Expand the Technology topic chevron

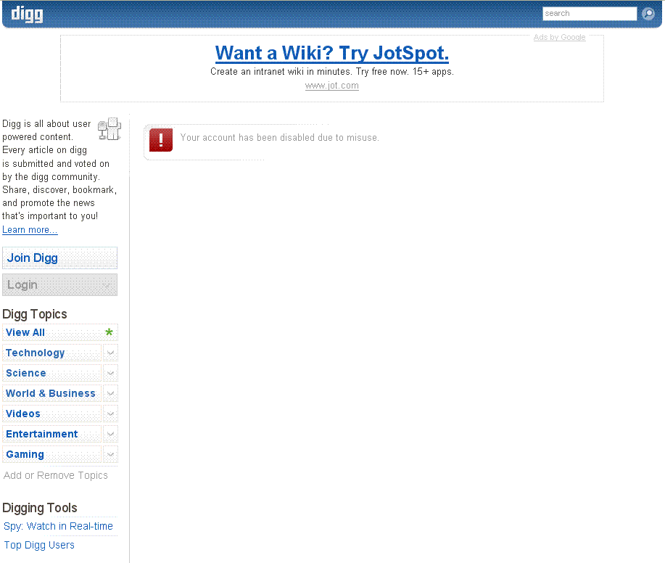[x=110, y=353]
